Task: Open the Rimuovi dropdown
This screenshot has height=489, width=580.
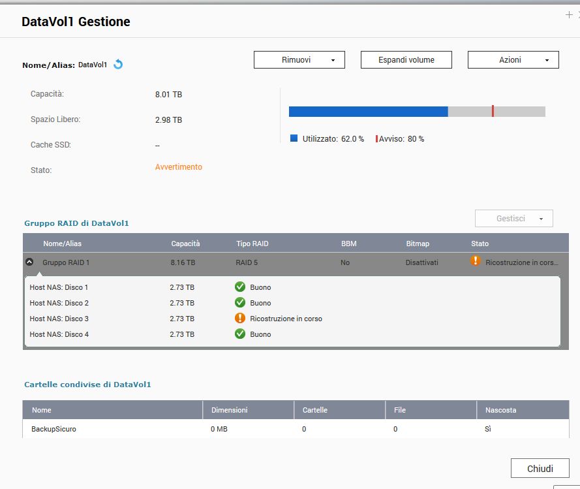Action: point(299,60)
